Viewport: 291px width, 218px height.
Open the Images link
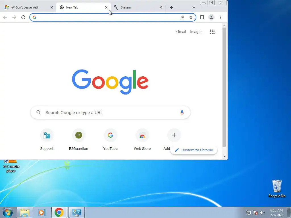tap(196, 32)
